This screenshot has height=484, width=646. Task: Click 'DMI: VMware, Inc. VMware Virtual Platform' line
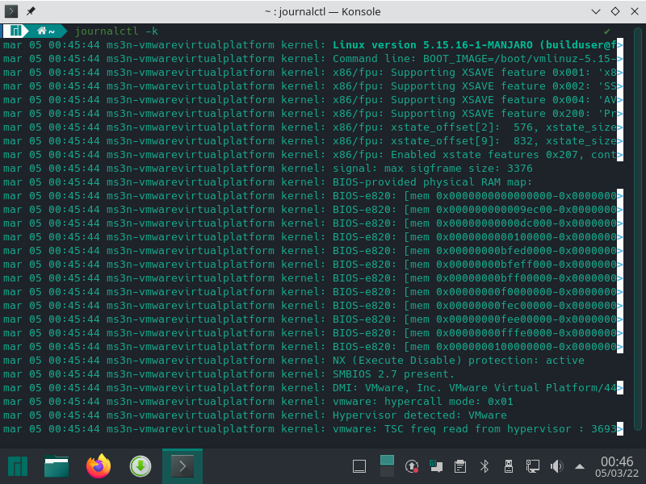pos(313,388)
